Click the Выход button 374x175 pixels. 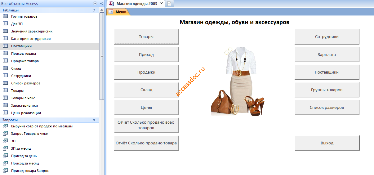[327, 143]
